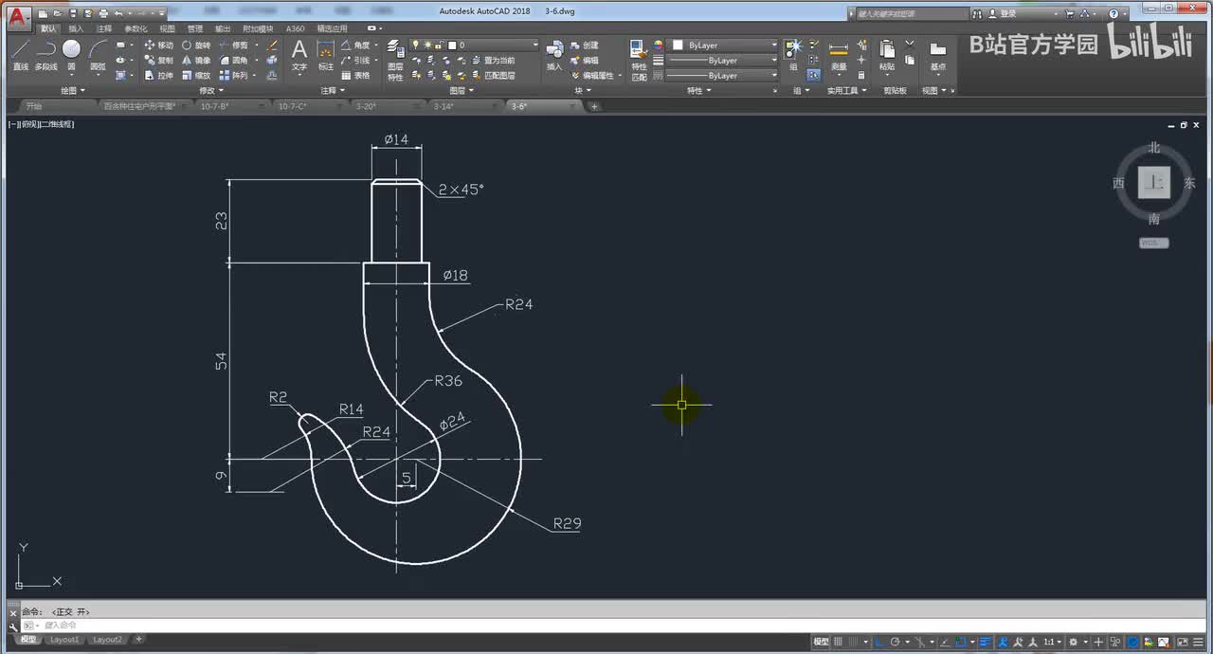Select the Polyline (多段线) tool
This screenshot has width=1213, height=654.
pos(45,54)
